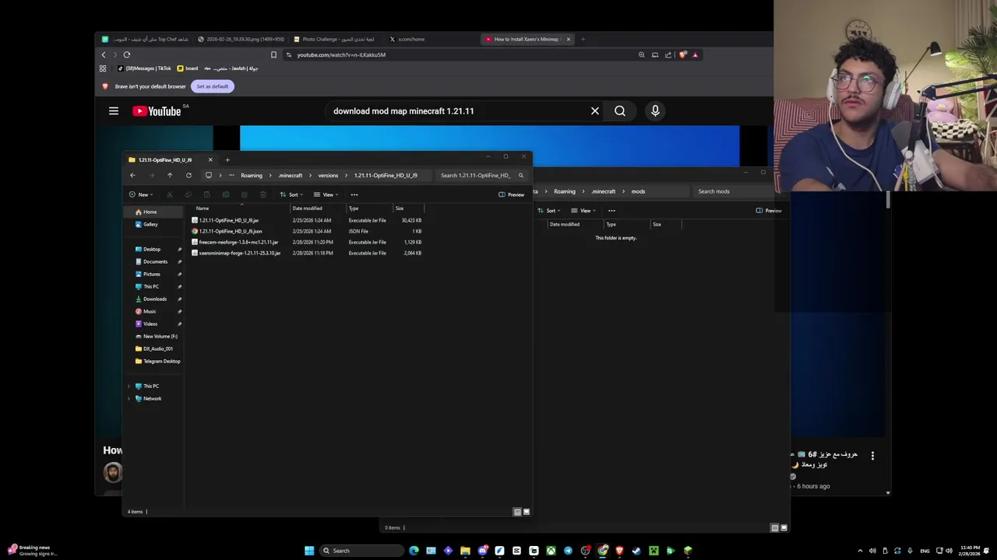The height and width of the screenshot is (560, 997).
Task: Open Steam from the taskbar
Action: (x=636, y=551)
